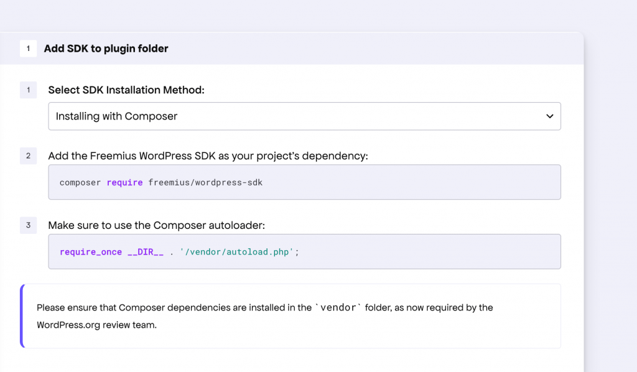Click the step 3 number badge
637x372 pixels.
click(x=28, y=225)
